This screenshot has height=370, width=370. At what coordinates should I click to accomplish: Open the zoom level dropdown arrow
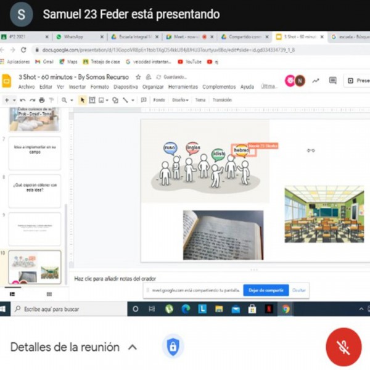coord(72,101)
